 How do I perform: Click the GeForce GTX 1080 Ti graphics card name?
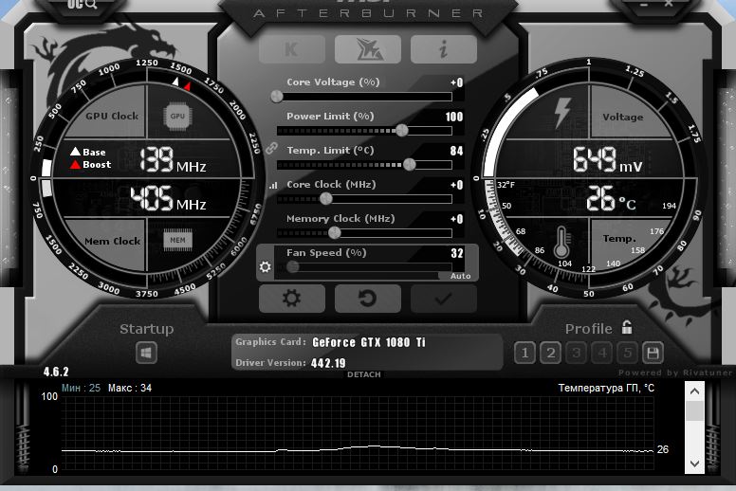click(369, 342)
